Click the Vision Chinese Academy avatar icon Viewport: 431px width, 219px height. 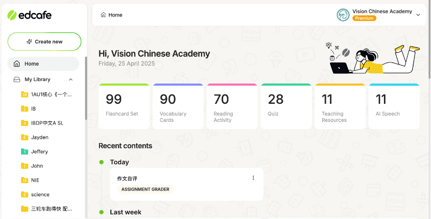[x=343, y=15]
